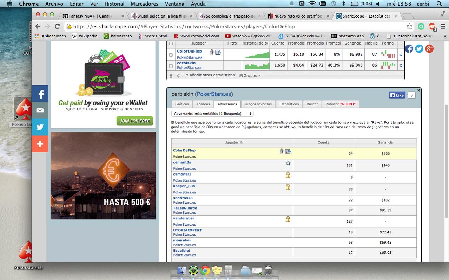
Task: Tick the checkbox for cerbiskin row
Action: tap(171, 66)
